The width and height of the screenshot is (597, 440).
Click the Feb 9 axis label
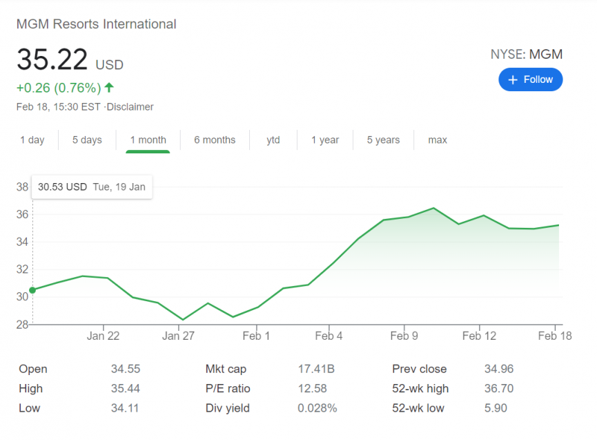(x=404, y=336)
